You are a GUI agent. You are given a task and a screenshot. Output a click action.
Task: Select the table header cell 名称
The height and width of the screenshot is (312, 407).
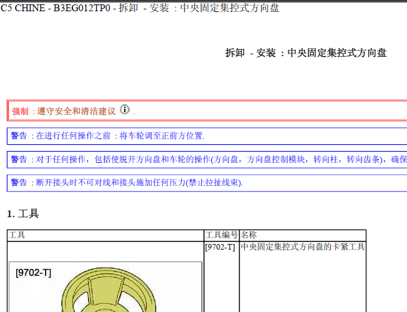pyautogui.click(x=302, y=235)
